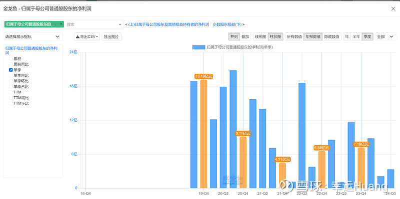This screenshot has height=199, width=400.
Task: Open 归属于母公司股东及其他权益持有者的净利润 link
Action: [x=168, y=24]
